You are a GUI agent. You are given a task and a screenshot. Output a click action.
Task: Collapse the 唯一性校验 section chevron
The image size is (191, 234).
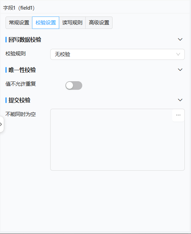(x=180, y=70)
